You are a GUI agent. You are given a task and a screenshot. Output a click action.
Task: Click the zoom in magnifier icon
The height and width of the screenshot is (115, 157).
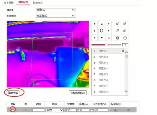[125, 24]
